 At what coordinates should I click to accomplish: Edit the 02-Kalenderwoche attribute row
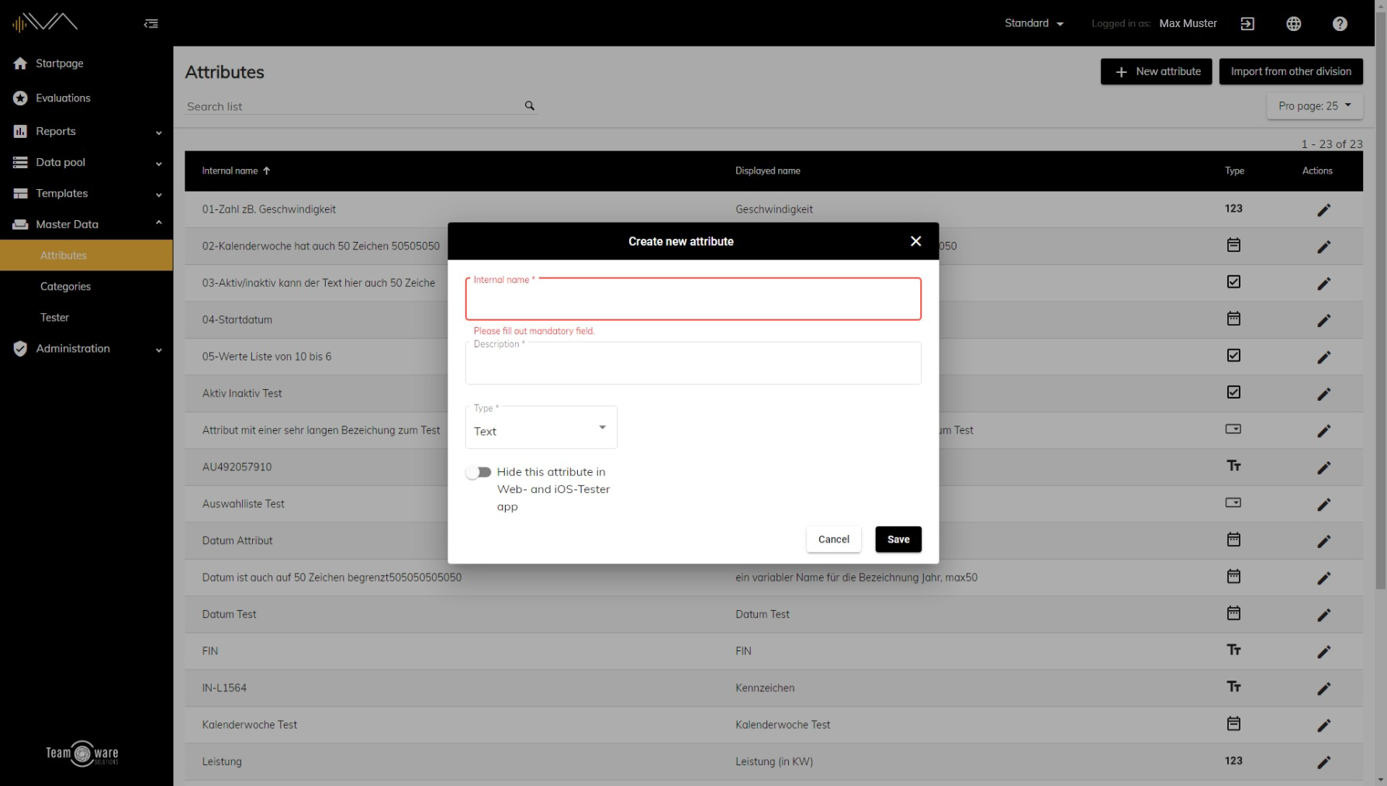click(x=1323, y=246)
